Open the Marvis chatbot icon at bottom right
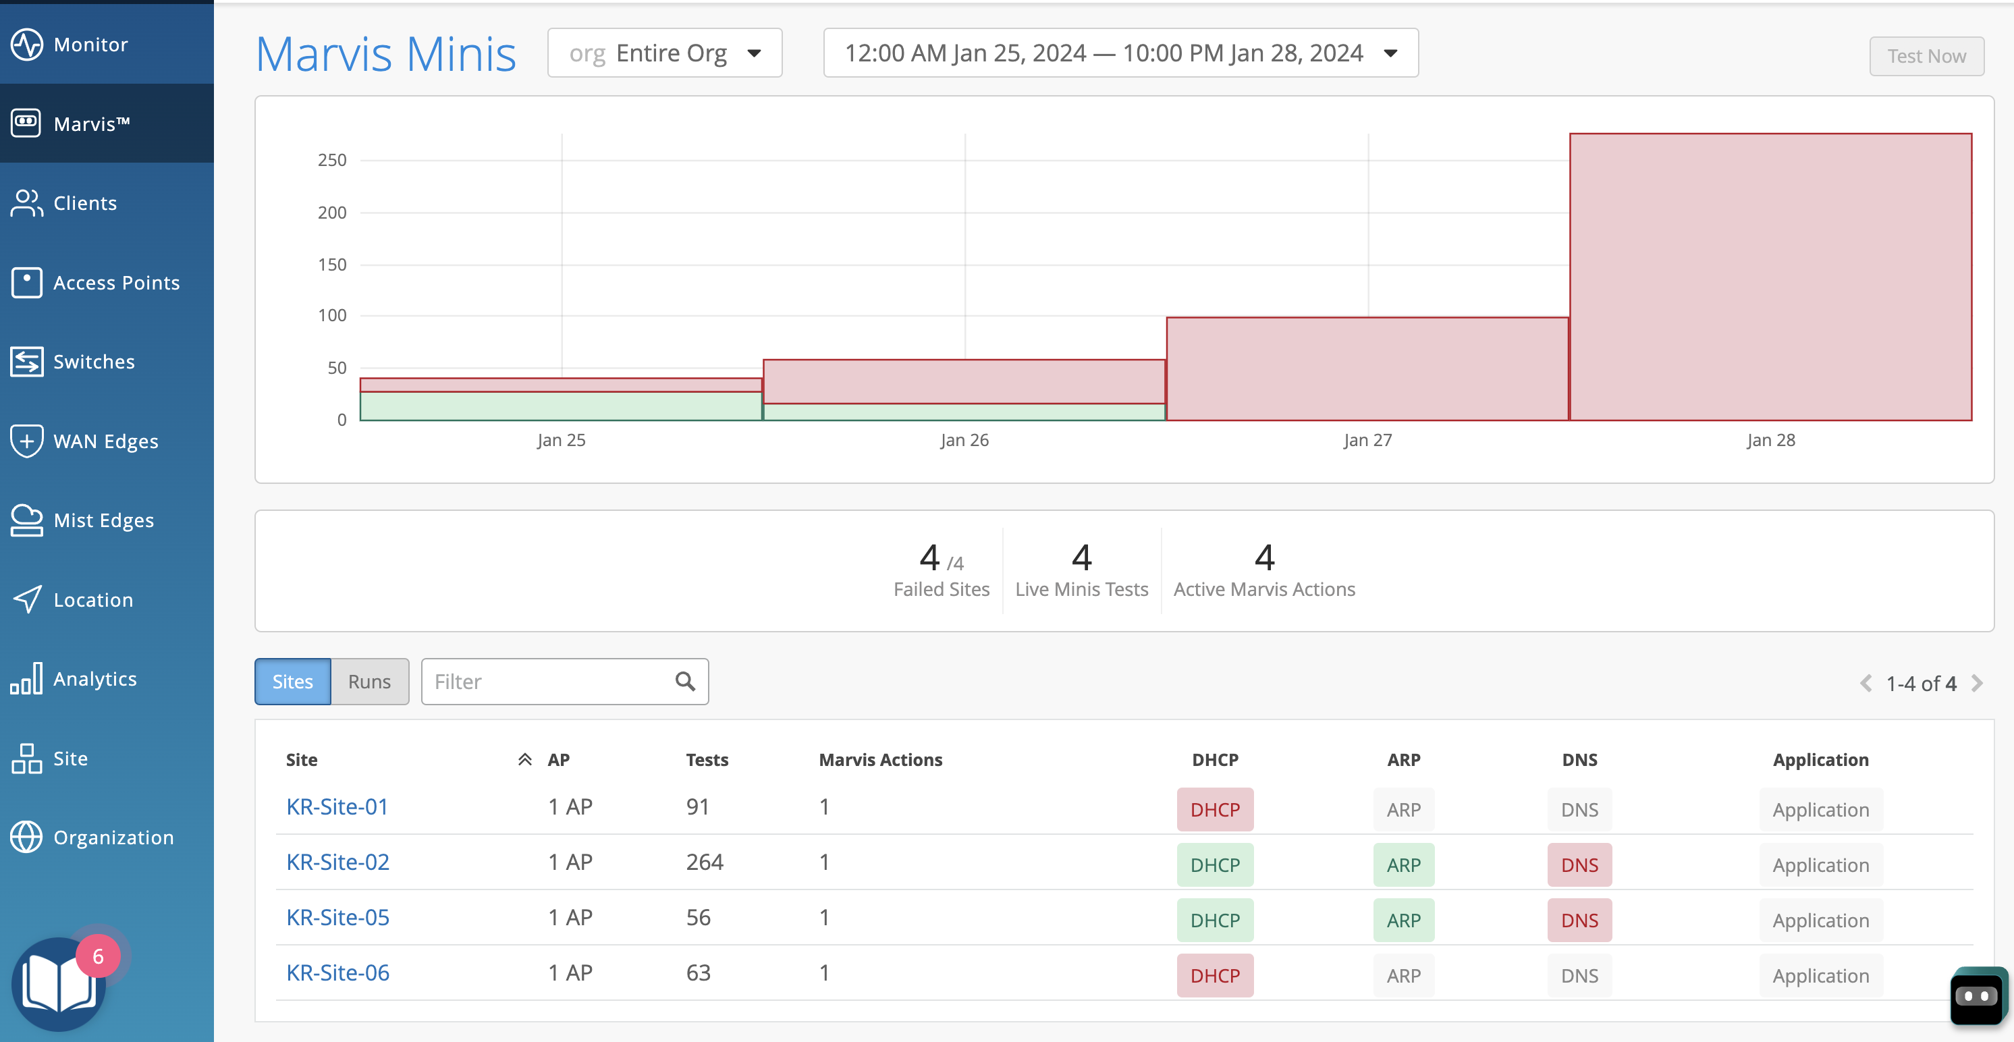This screenshot has height=1042, width=2014. pos(1976,995)
